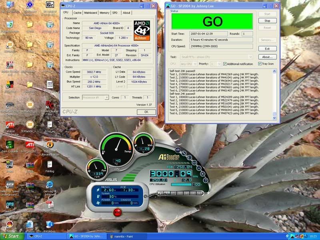Viewport: 320px width, 240px height.
Task: Click the FSB 250.00 display in AiBooster
Action: [x=183, y=167]
